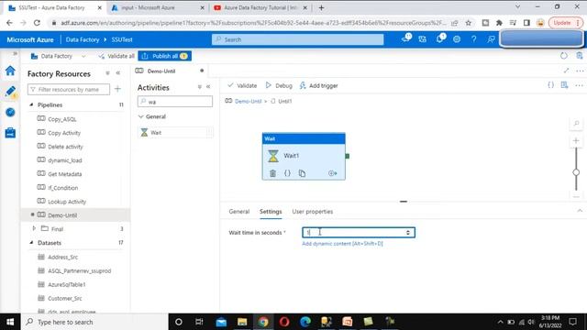This screenshot has height=330, width=587.
Task: Expand the Final folder
Action: [x=34, y=228]
